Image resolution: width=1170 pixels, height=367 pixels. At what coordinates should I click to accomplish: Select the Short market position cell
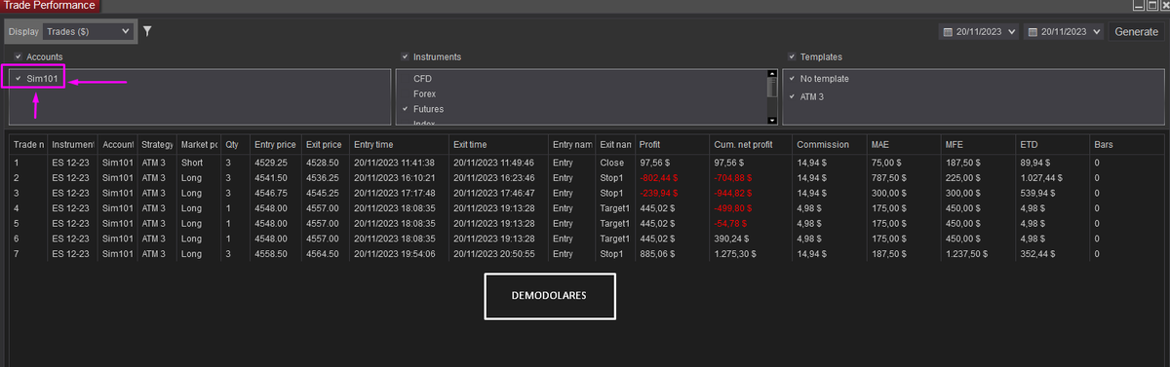[193, 163]
